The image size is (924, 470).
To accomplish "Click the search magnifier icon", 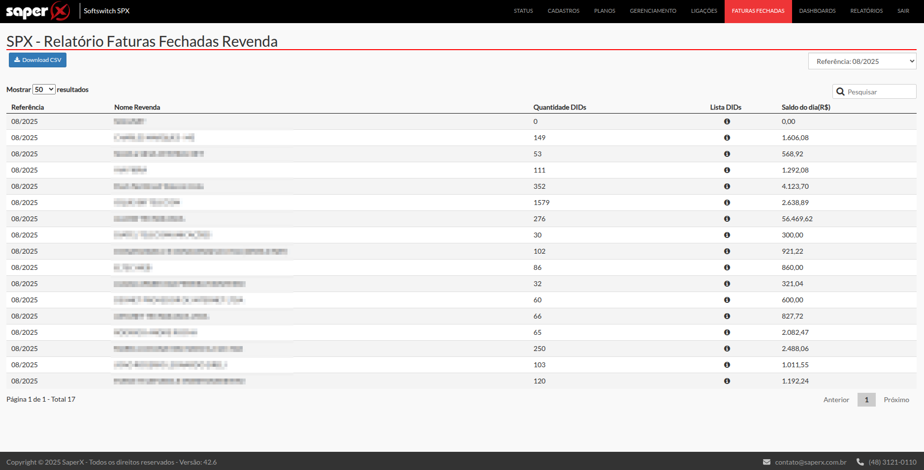I will [x=840, y=92].
